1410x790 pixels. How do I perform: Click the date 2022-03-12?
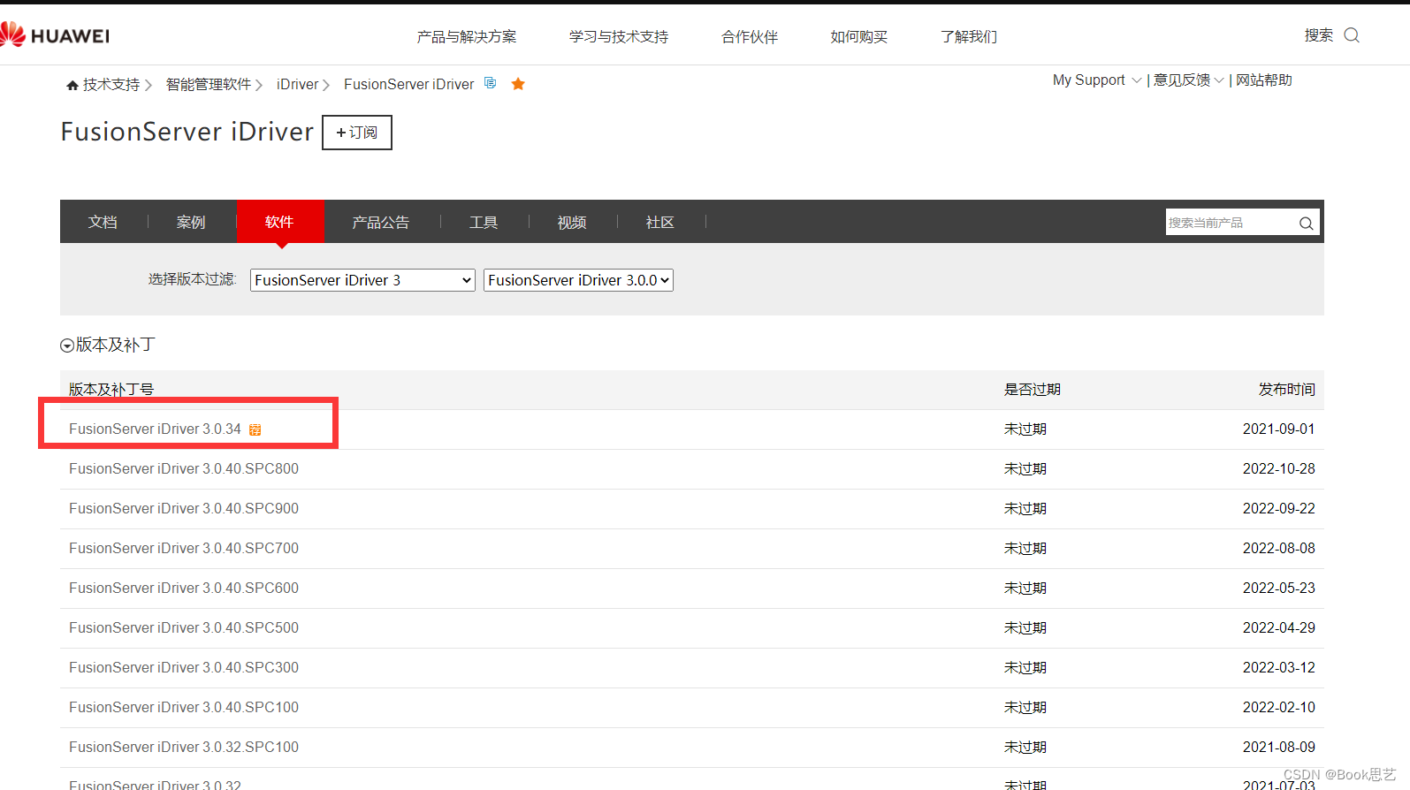tap(1279, 668)
